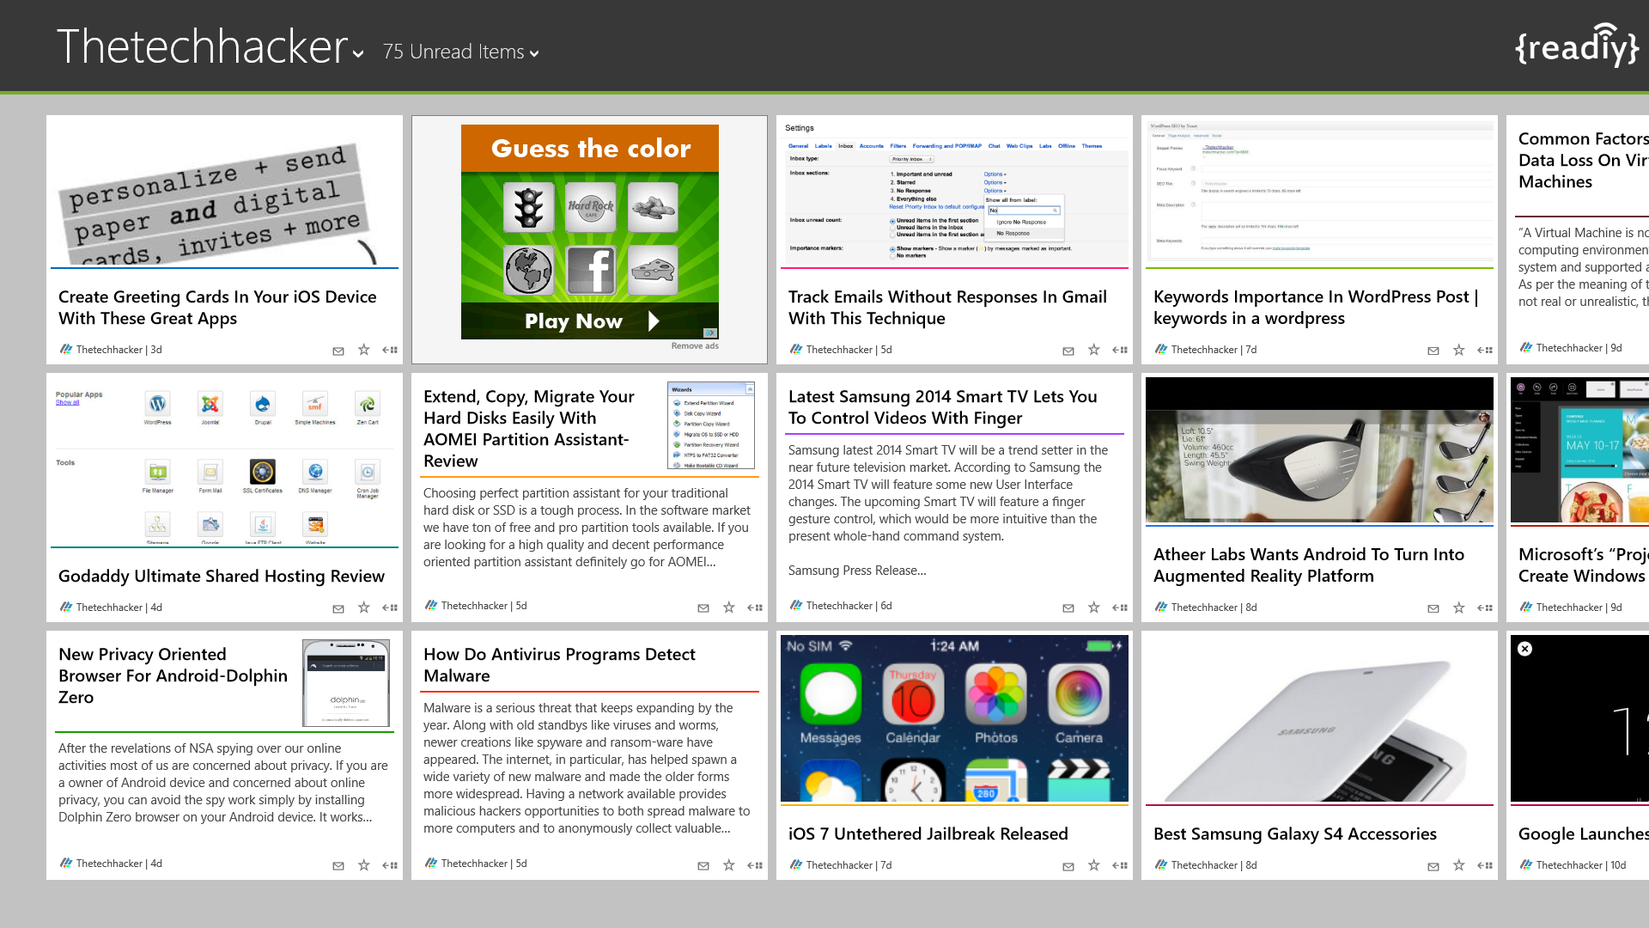This screenshot has width=1649, height=928.
Task: Click arrow-grid icon on Godaddy Hosting Review card
Action: [x=390, y=607]
